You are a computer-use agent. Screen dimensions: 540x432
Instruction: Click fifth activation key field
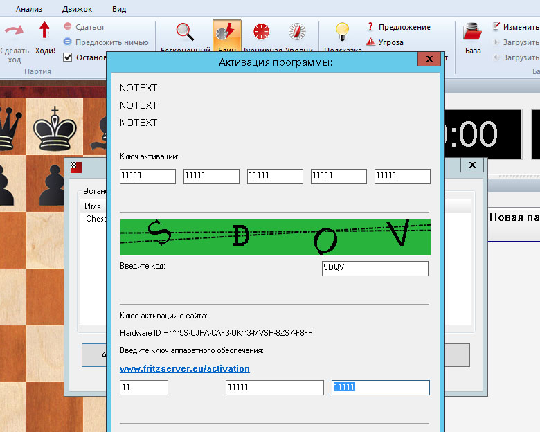tap(403, 176)
